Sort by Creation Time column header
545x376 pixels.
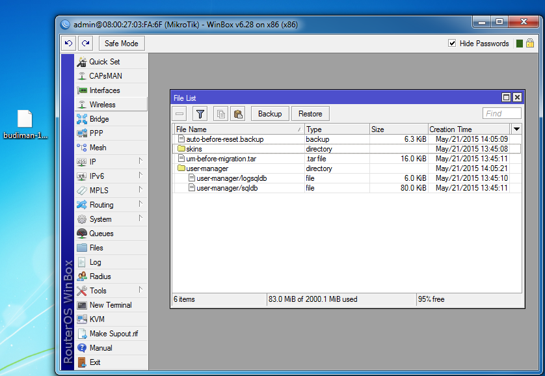(469, 129)
